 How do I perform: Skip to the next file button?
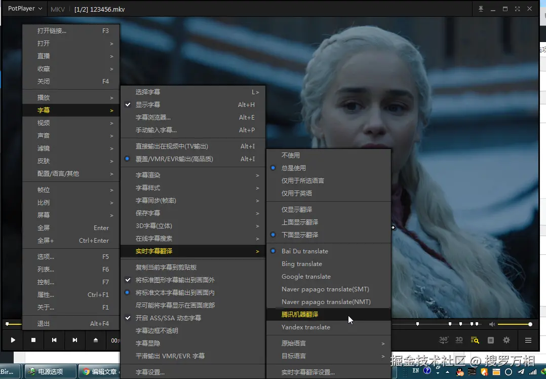coord(75,340)
